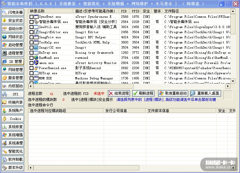Screen dimensions: 240x173
Task: Click process list scroll down arrow
Action: tap(233, 81)
